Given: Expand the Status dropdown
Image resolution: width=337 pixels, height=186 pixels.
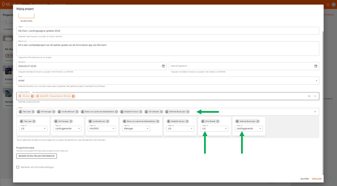Looking at the screenshot, I should tap(316, 81).
